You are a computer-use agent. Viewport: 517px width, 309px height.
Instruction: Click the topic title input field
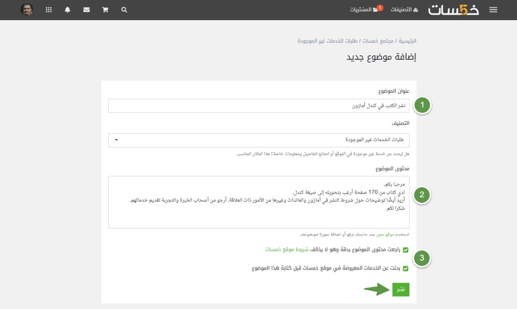[258, 106]
